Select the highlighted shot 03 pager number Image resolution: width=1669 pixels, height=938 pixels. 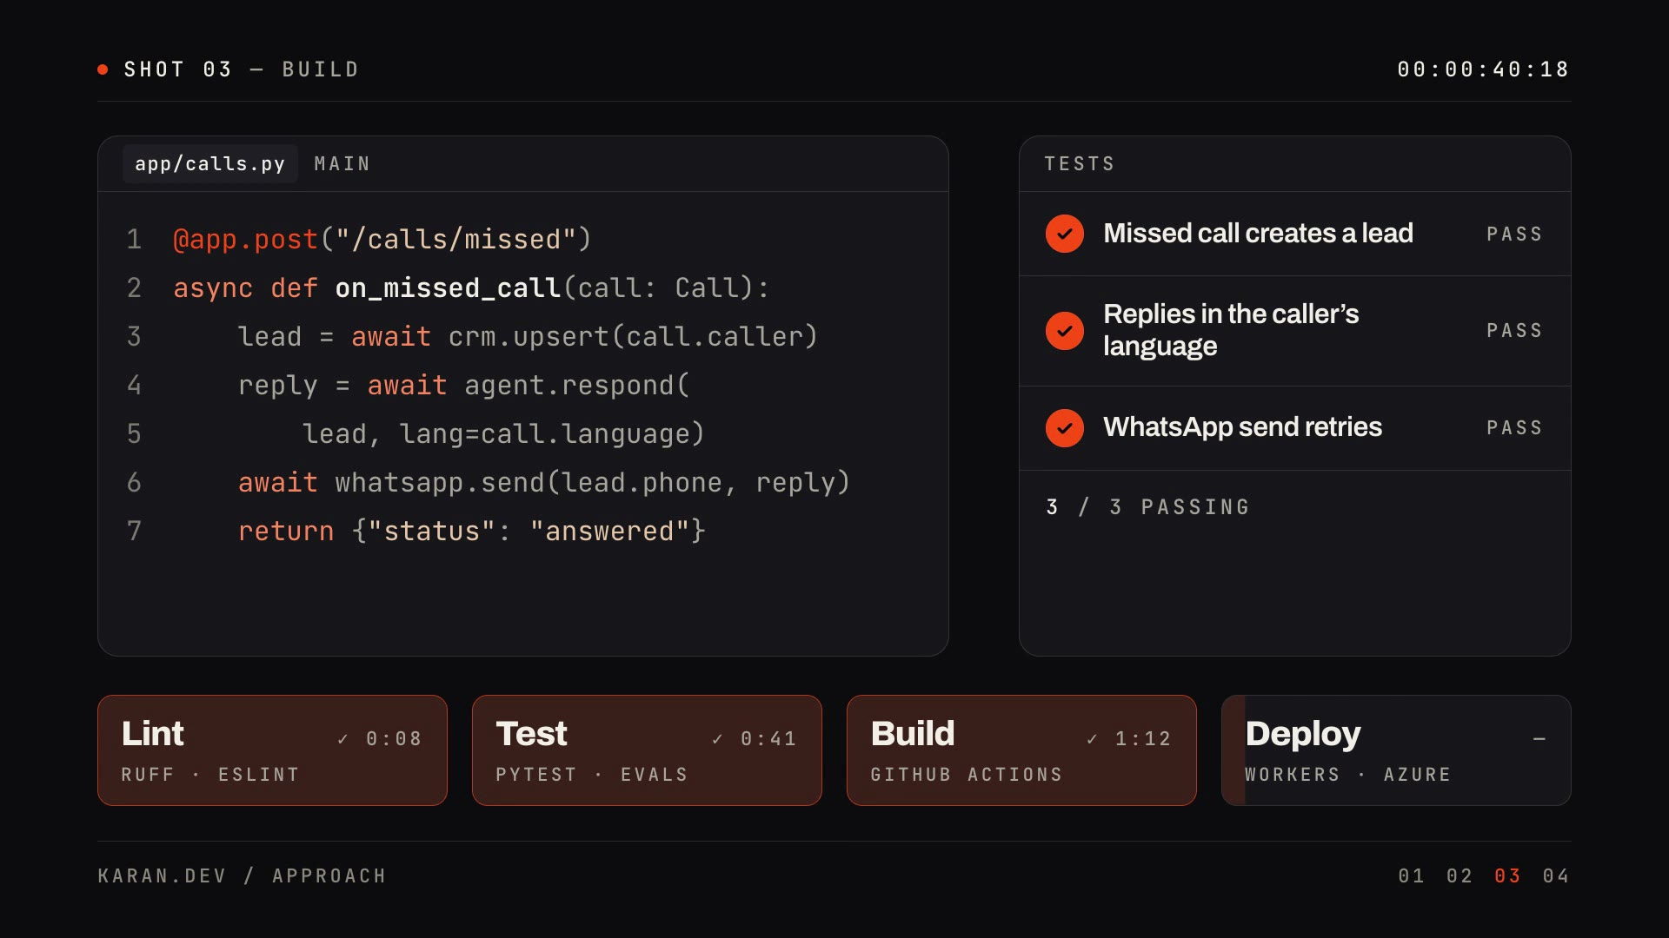click(x=1507, y=875)
